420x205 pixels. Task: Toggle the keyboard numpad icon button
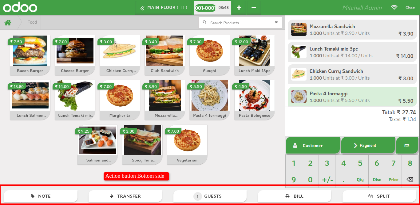click(x=407, y=146)
